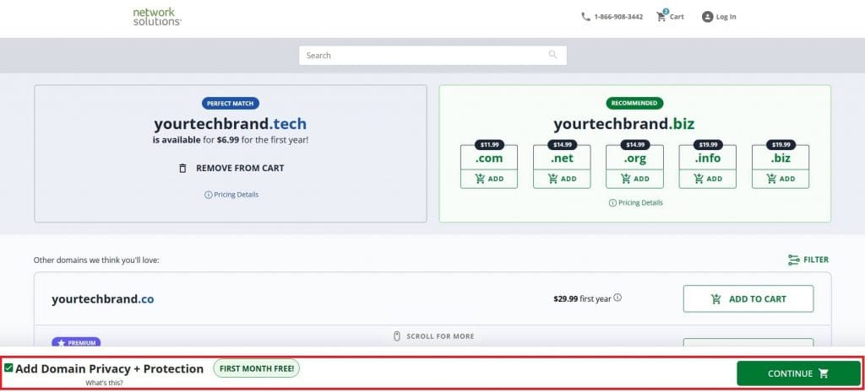Click the star Premium badge
Viewport: 865px width, 392px height.
[76, 342]
